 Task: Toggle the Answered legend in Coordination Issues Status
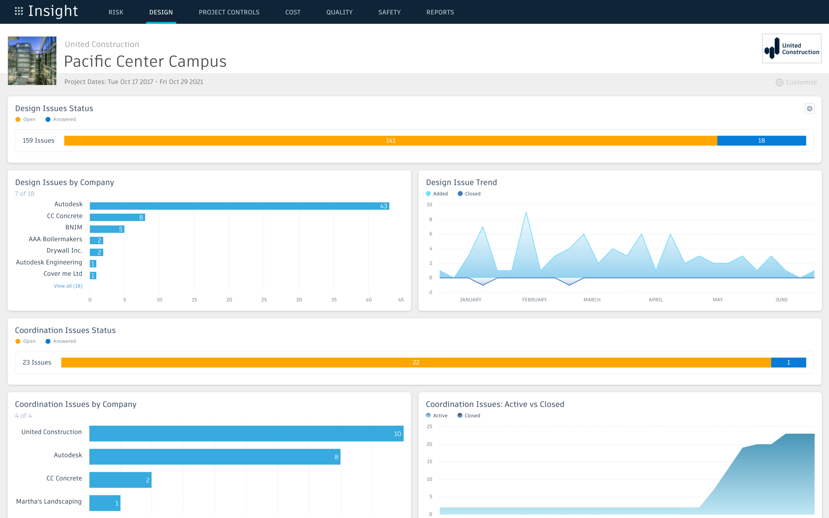pyautogui.click(x=60, y=341)
